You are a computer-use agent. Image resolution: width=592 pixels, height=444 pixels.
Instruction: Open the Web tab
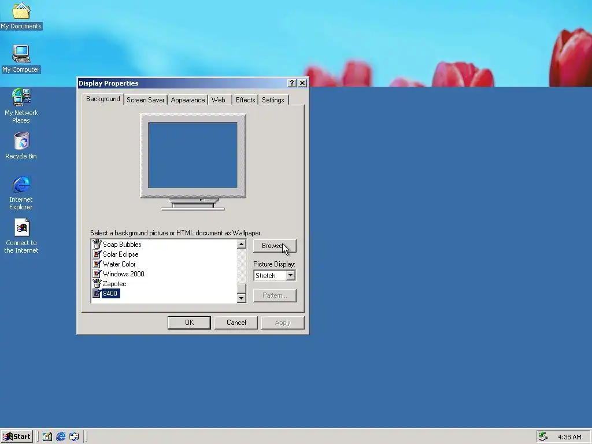click(x=218, y=100)
